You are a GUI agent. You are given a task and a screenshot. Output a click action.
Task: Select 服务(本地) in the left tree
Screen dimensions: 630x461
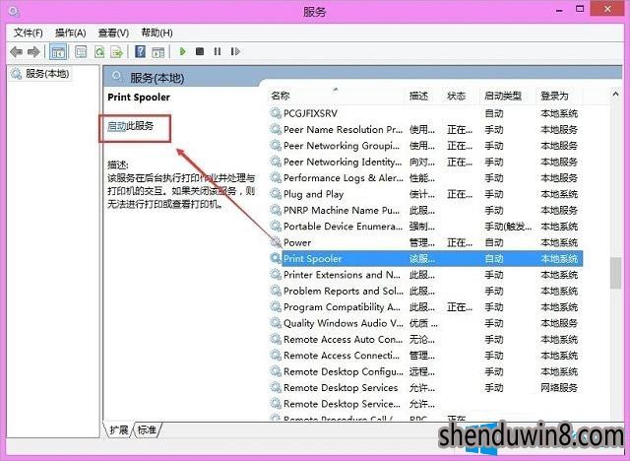click(40, 74)
